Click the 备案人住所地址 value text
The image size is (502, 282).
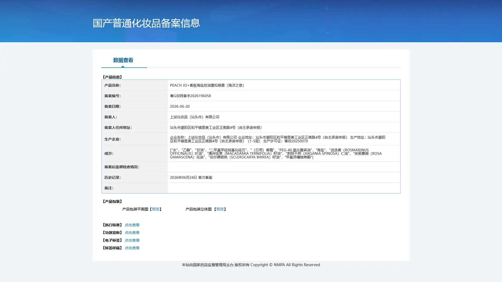pos(217,128)
